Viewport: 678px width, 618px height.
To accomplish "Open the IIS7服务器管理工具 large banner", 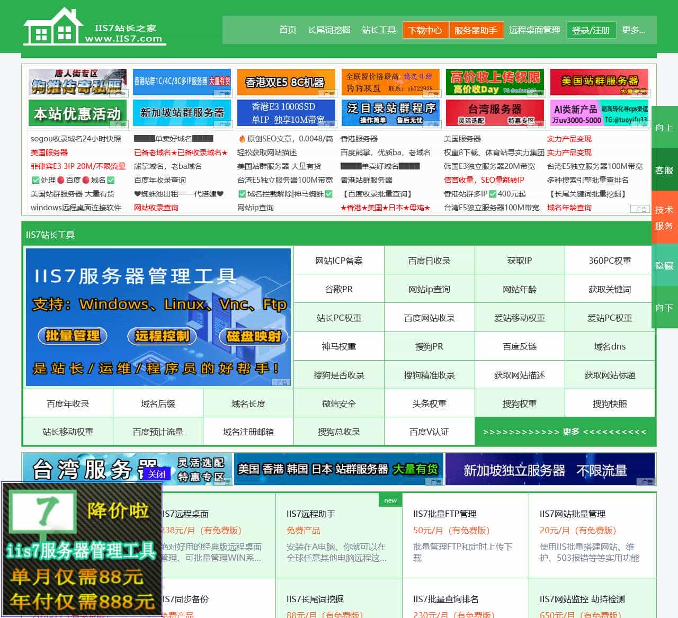I will tap(158, 317).
